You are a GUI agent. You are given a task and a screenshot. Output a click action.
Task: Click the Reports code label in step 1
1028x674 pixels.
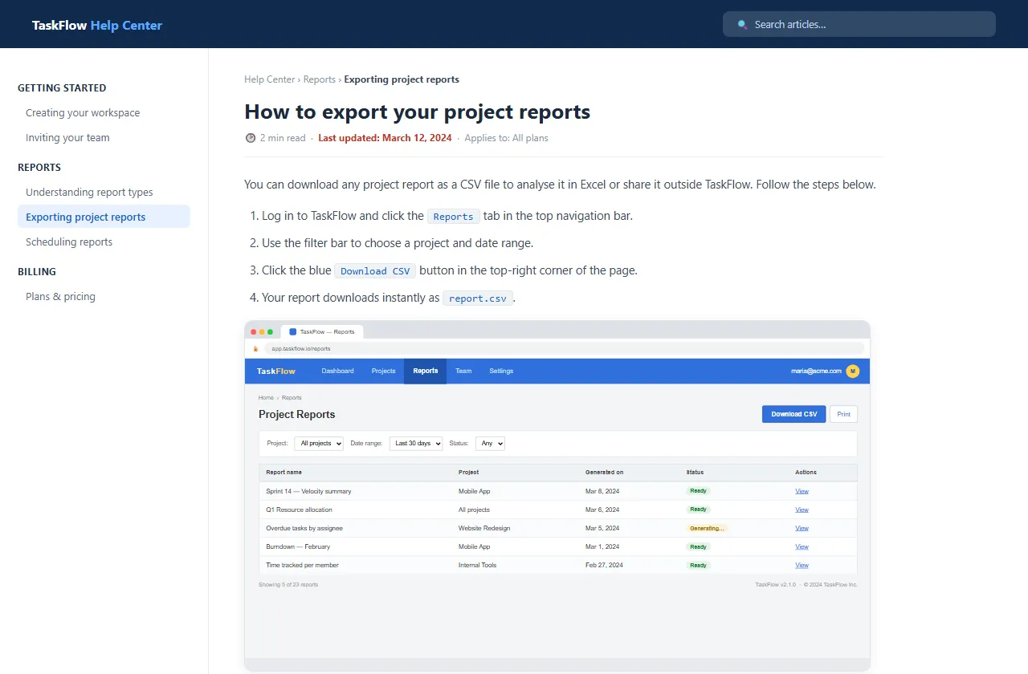pos(454,217)
